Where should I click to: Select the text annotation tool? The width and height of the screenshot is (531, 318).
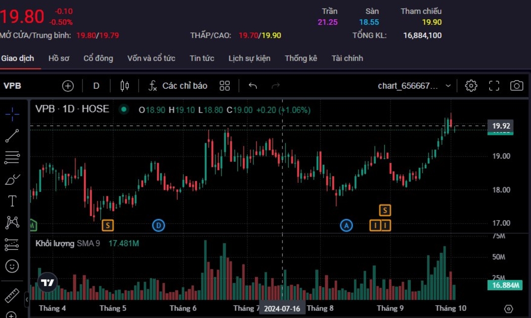click(12, 201)
